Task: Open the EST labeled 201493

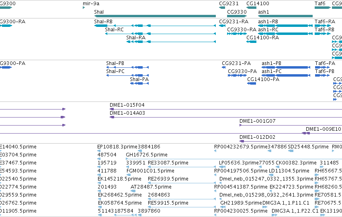Action: 107,187
